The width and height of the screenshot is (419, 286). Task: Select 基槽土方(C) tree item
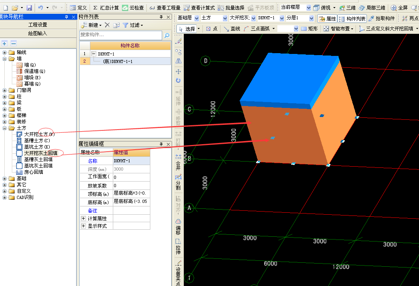[34, 141]
